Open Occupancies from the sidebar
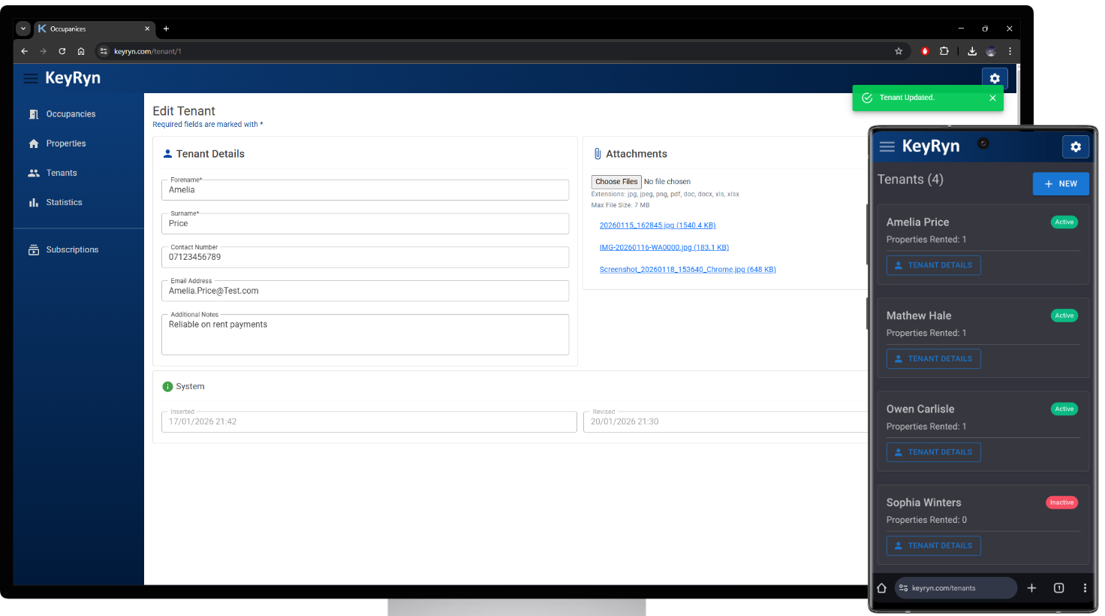The height and width of the screenshot is (616, 1105). 72,113
